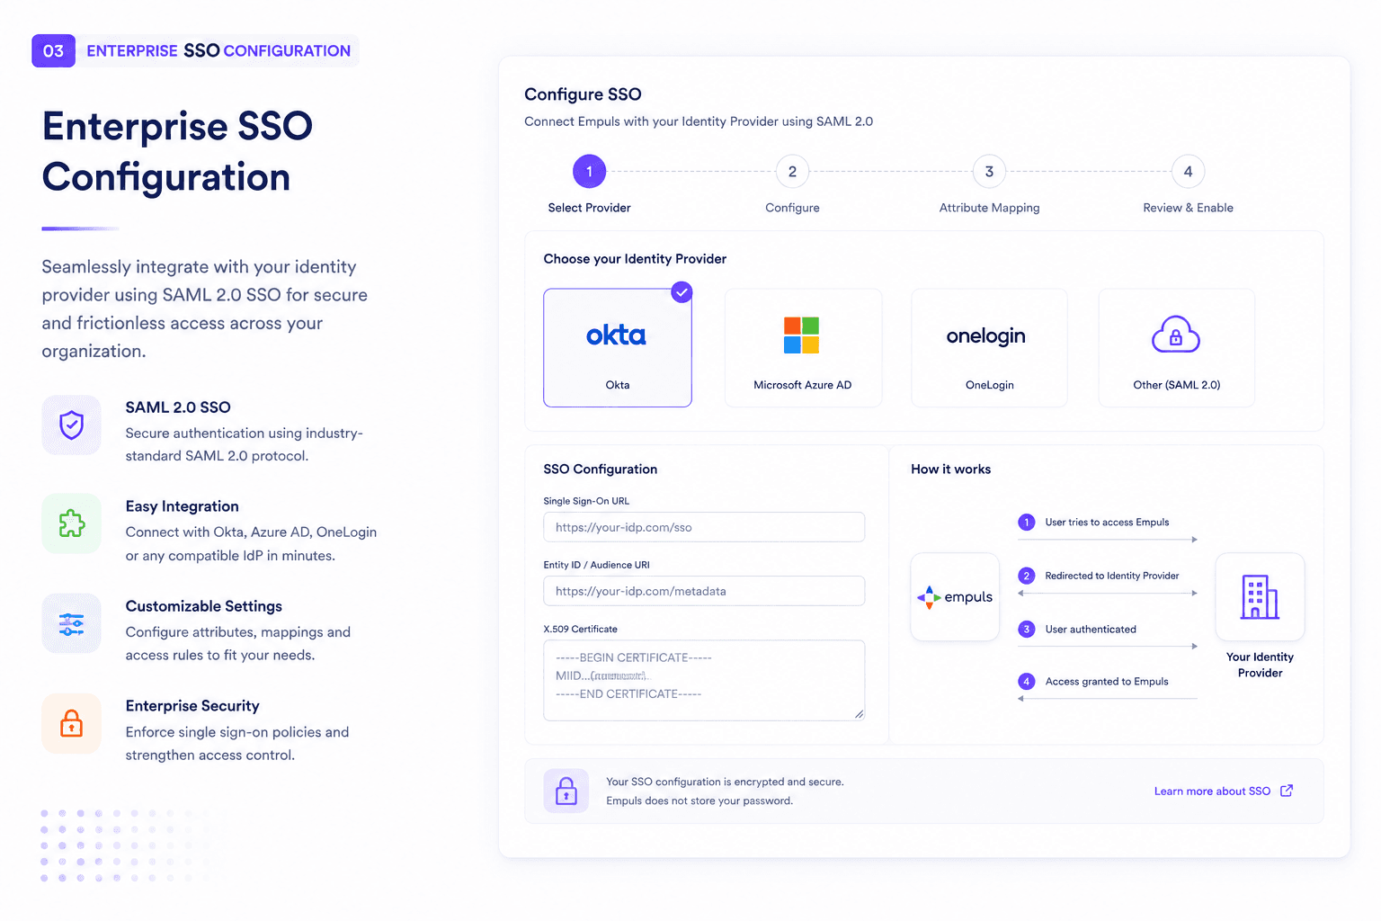Click the Customizable Settings sliders icon
1381x921 pixels.
click(72, 623)
